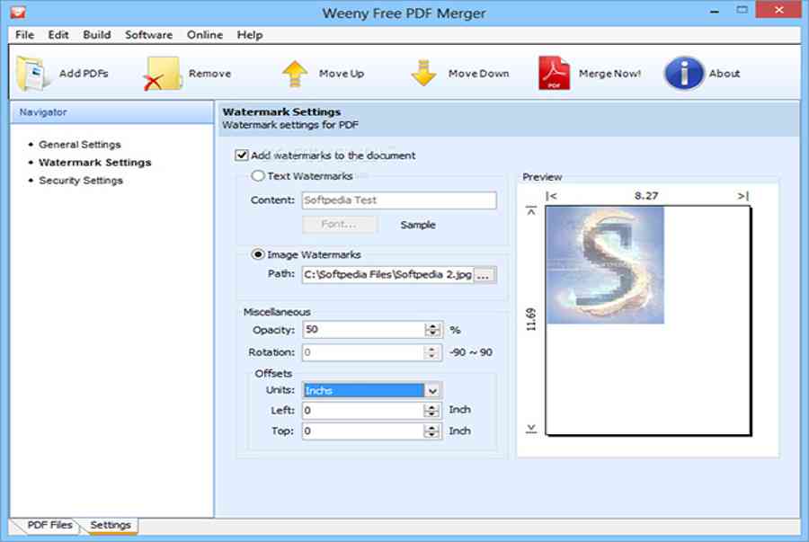Click the Top offset spinner arrows

(x=431, y=431)
